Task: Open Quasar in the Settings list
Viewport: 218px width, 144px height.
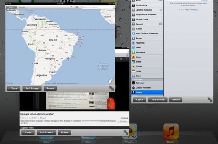Action: tap(147, 93)
